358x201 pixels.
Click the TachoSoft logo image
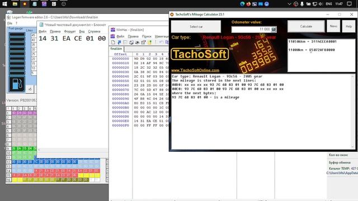coord(200,54)
